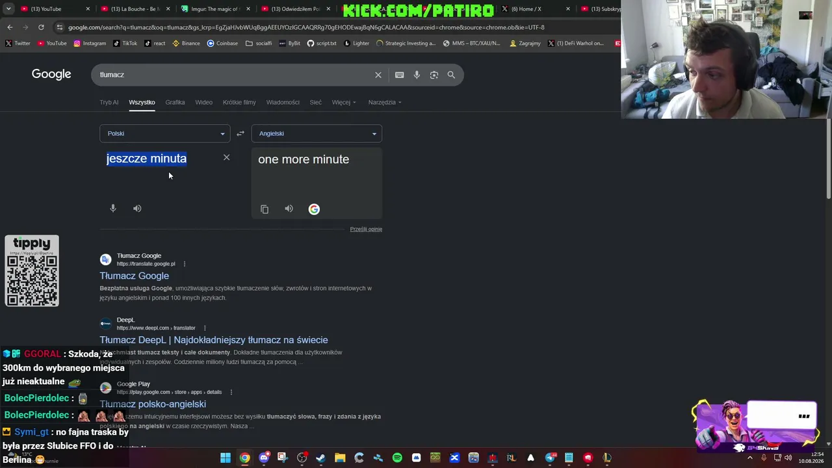
Task: Listen to the English translation
Action: click(x=289, y=209)
